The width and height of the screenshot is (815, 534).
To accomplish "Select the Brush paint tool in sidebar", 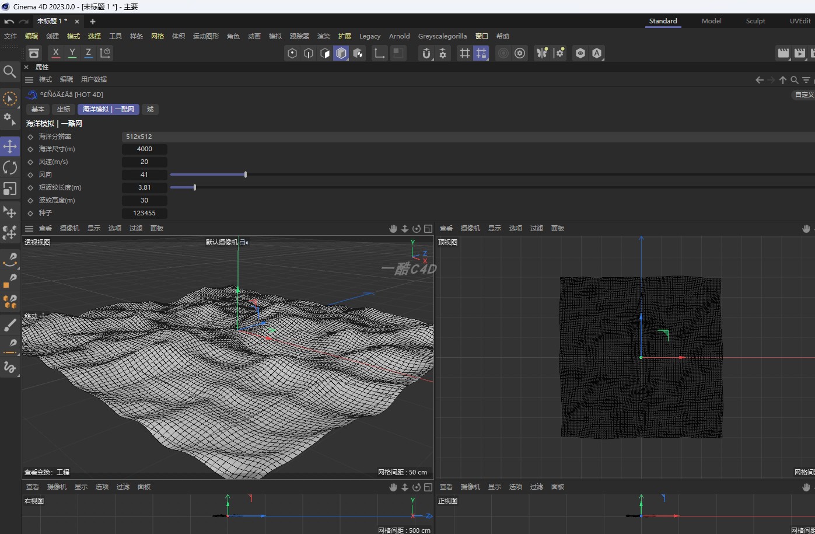I will pos(10,325).
